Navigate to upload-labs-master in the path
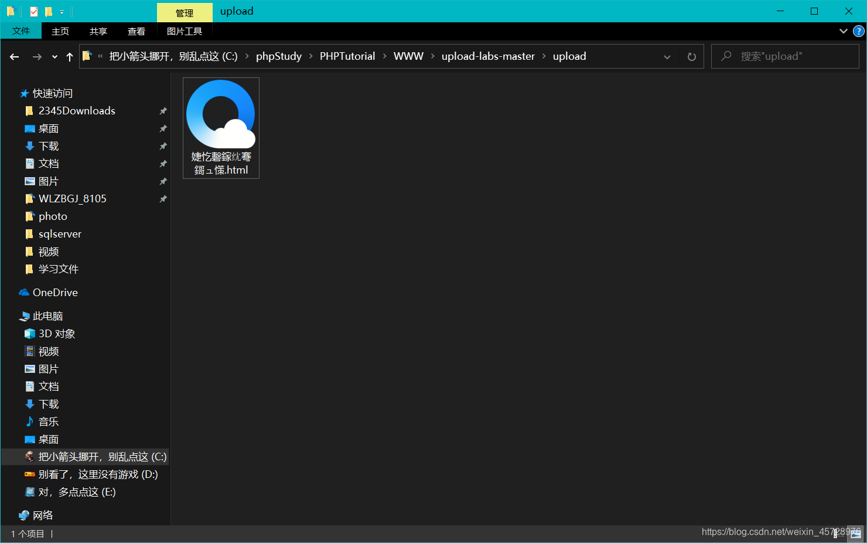The image size is (867, 543). coord(488,56)
